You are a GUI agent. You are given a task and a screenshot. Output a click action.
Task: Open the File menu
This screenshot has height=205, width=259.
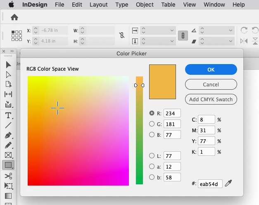coord(59,5)
